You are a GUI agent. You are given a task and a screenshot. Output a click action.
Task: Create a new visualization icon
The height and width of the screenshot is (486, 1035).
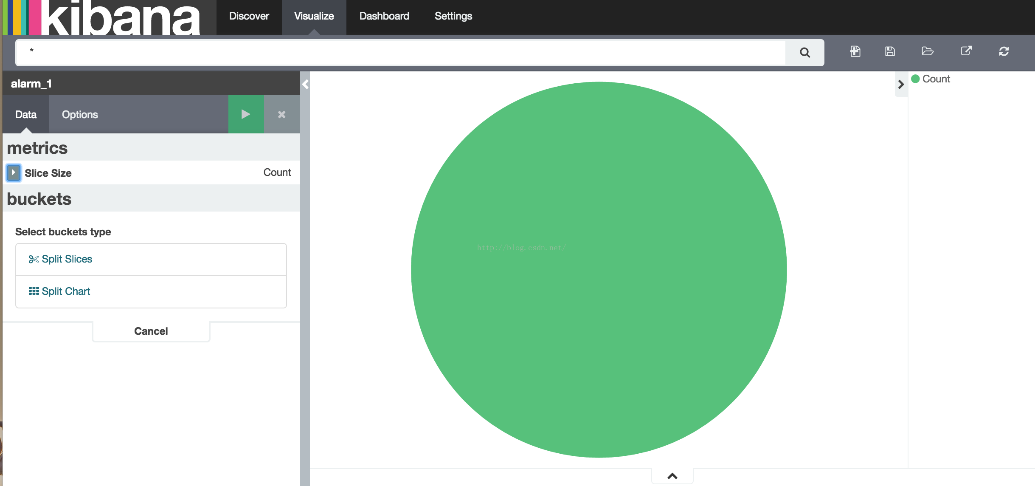[x=855, y=51]
